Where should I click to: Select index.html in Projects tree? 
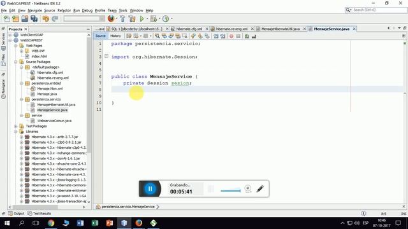pyautogui.click(x=39, y=57)
